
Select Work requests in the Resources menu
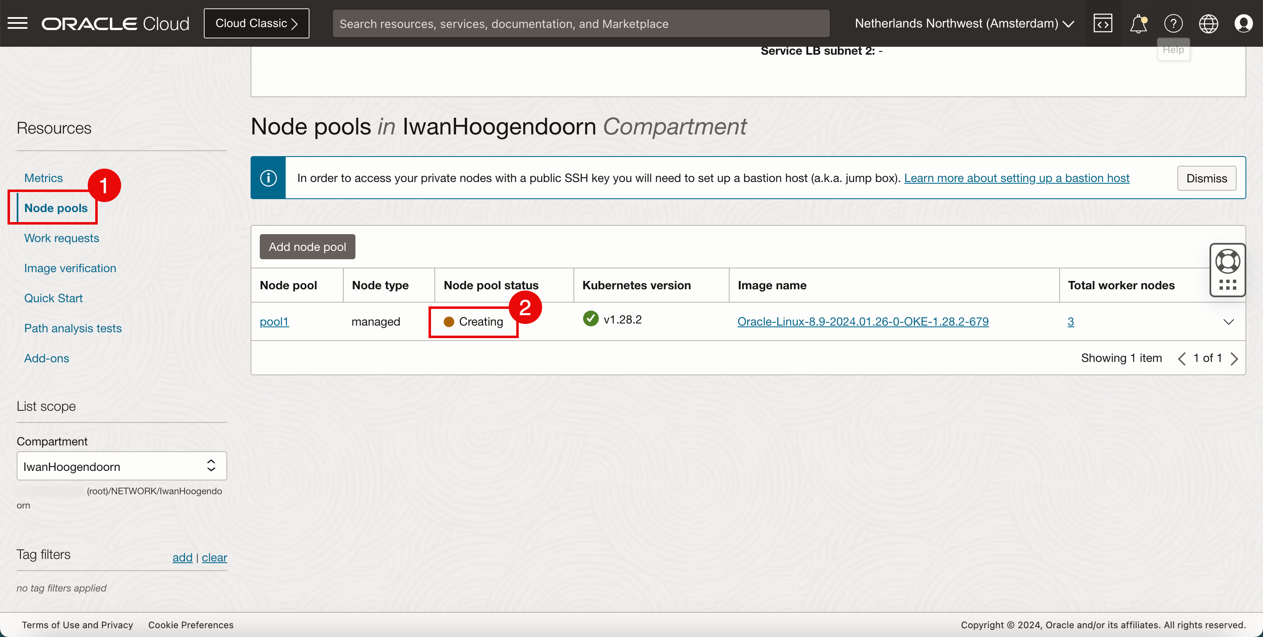[x=61, y=238]
